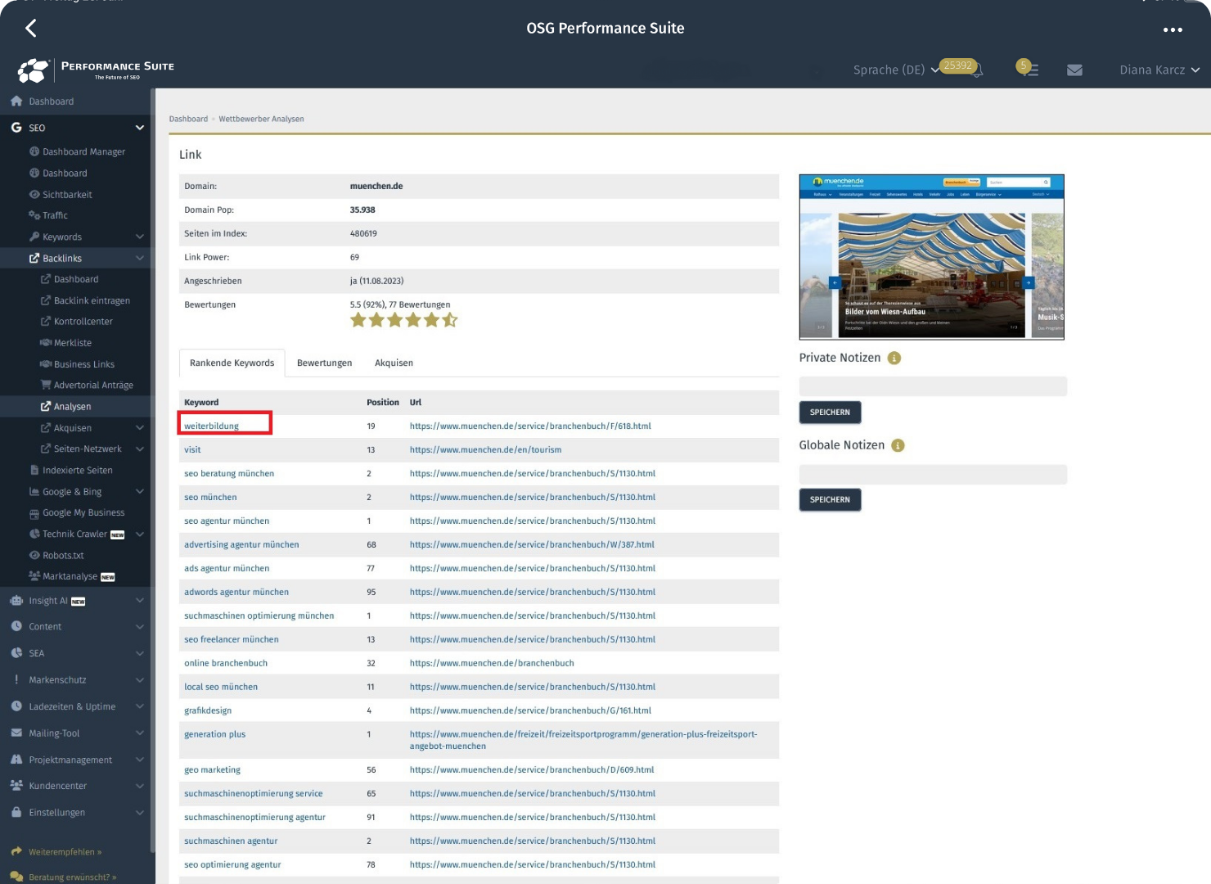The height and width of the screenshot is (884, 1211).
Task: Switch to the Bewertungen tab
Action: 324,363
